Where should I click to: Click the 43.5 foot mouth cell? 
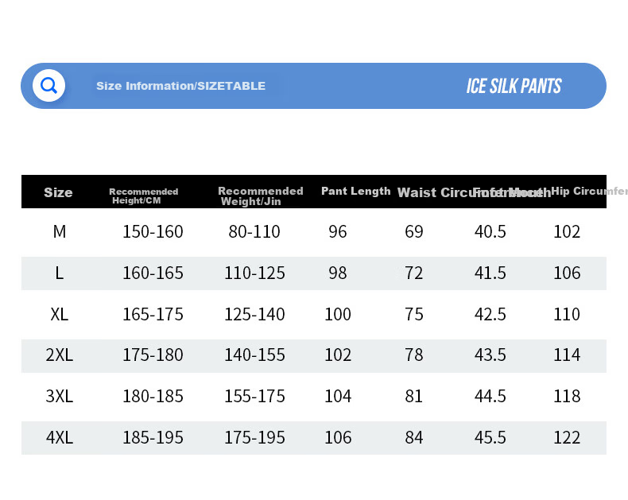tap(490, 355)
